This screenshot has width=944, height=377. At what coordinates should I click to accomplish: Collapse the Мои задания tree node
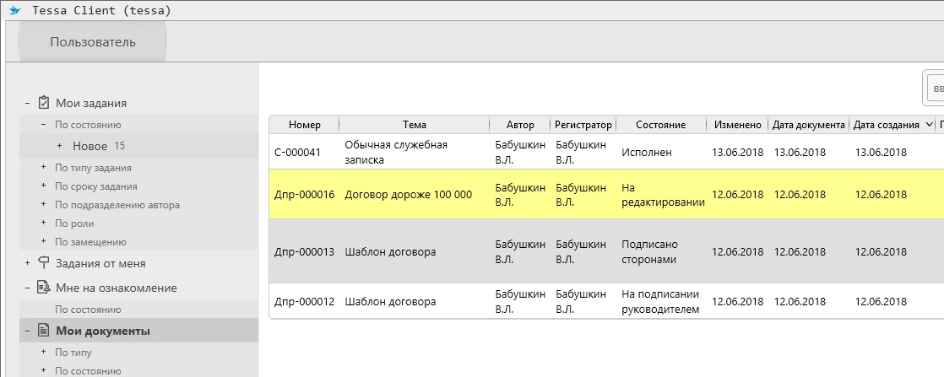pos(28,104)
